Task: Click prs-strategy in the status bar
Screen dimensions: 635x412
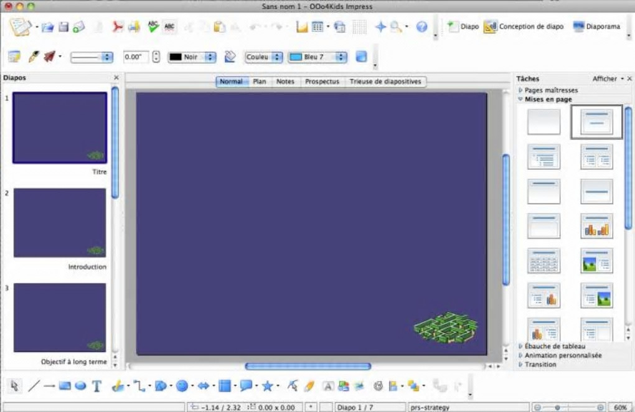Action: [x=430, y=408]
